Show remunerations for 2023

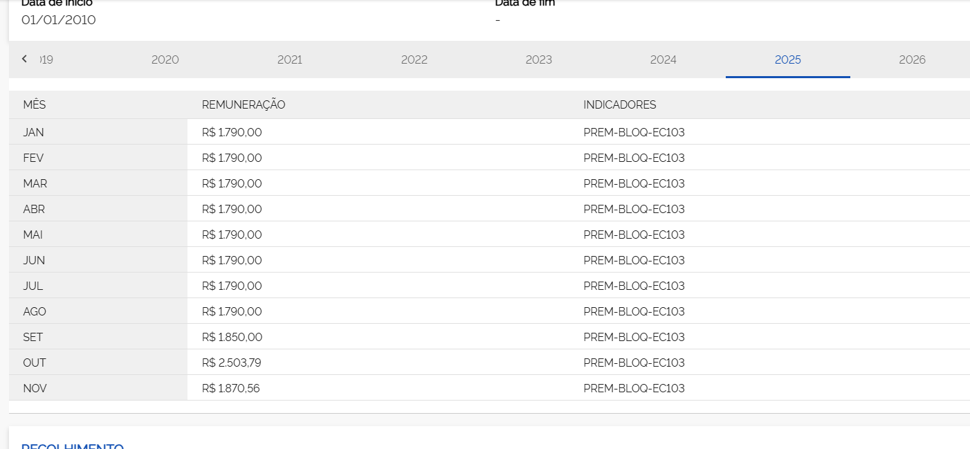click(538, 59)
